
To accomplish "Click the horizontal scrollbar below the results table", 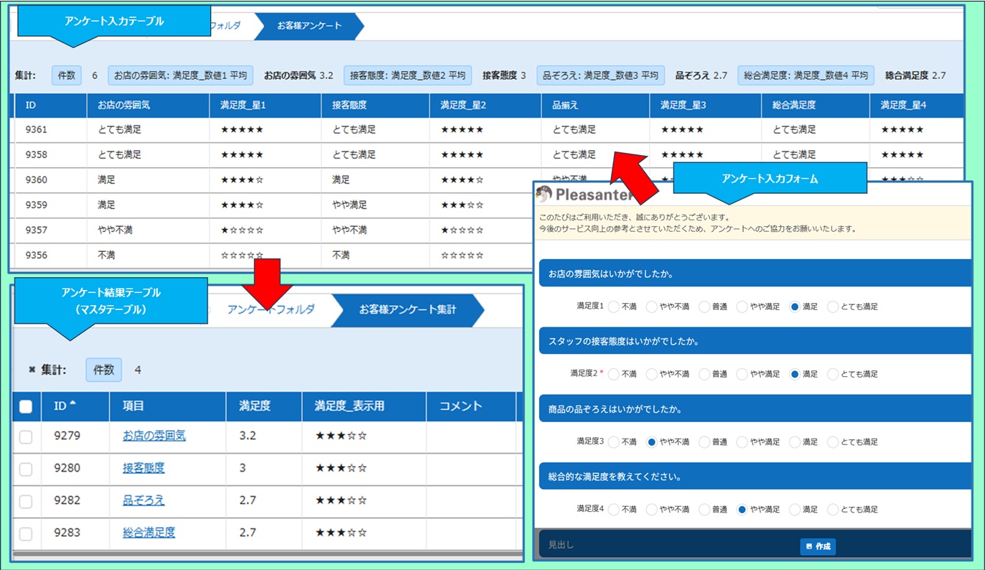I will 266,553.
